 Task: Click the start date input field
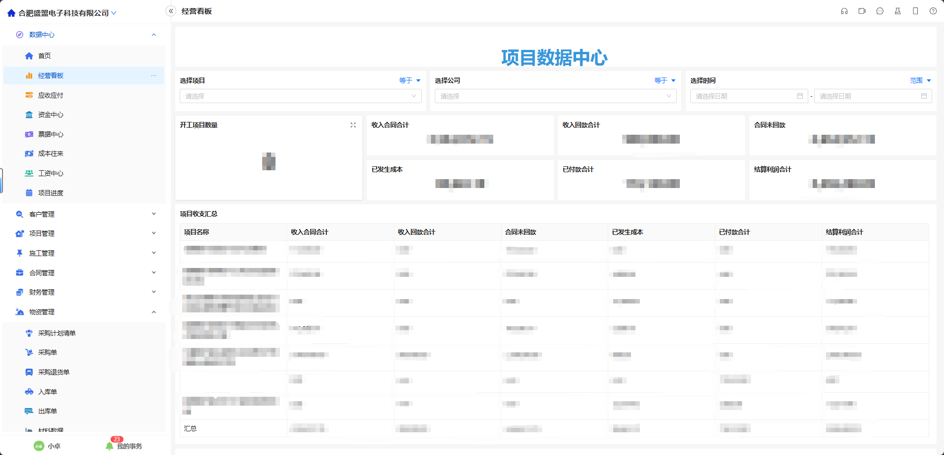click(x=745, y=96)
